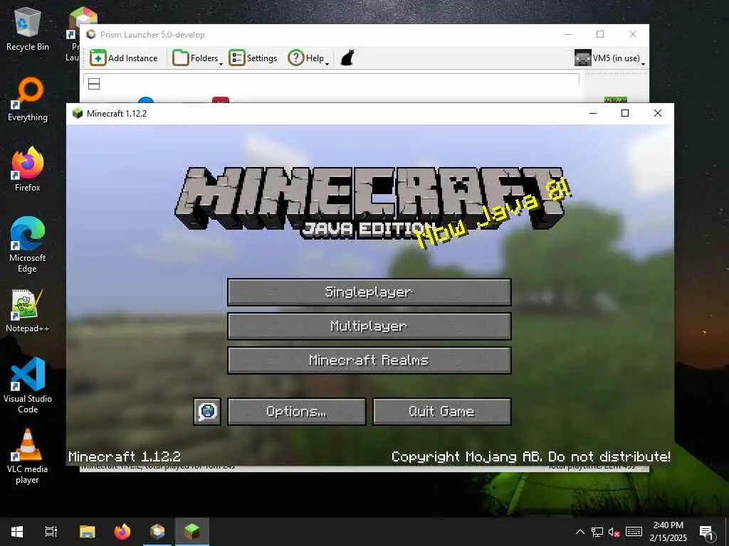
Task: Close the Minecraft 1.12.2 window
Action: pyautogui.click(x=657, y=113)
